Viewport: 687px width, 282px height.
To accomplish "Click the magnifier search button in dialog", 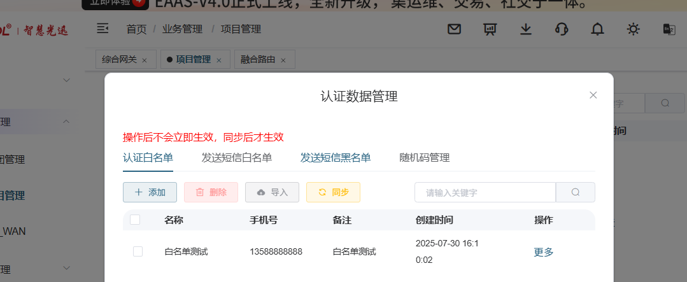I will [x=576, y=192].
